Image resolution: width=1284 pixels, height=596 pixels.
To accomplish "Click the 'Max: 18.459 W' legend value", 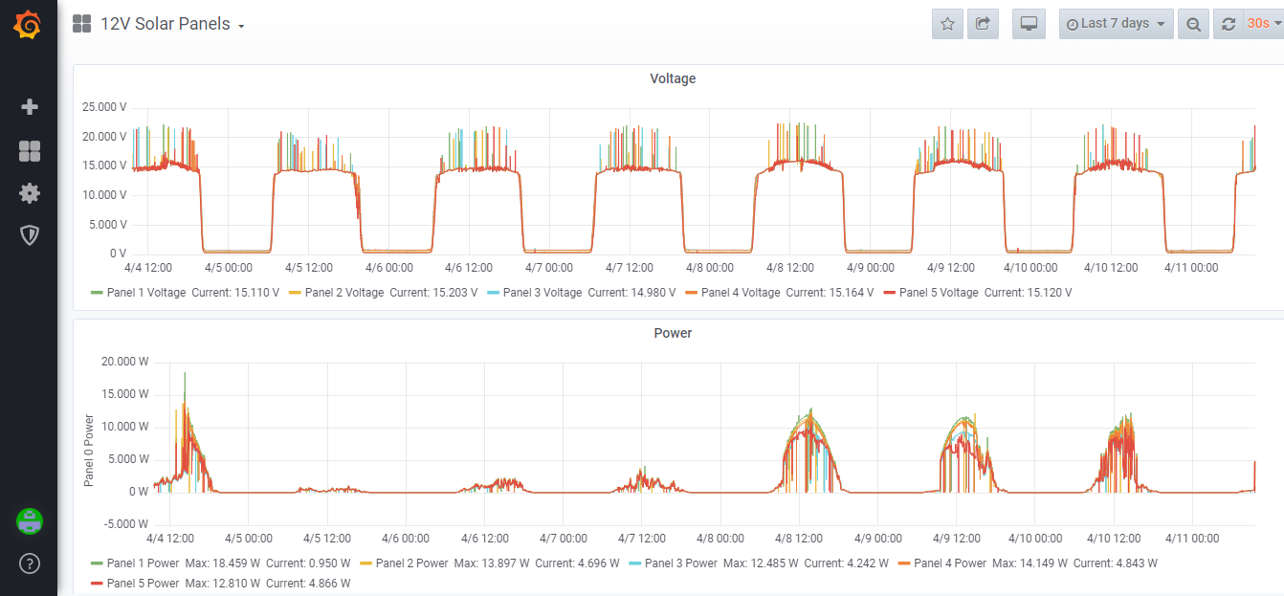I will [221, 563].
